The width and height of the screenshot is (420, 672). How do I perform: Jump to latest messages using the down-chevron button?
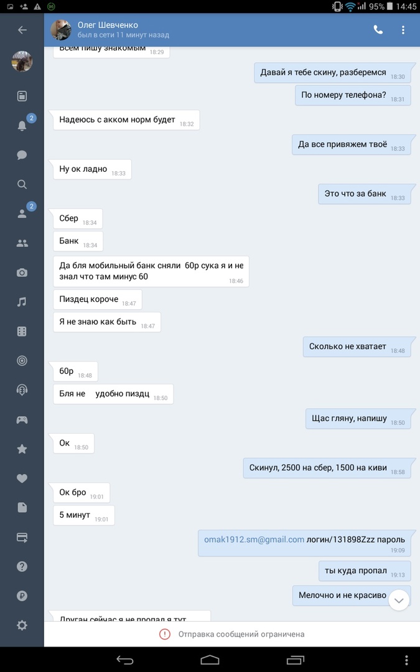399,600
